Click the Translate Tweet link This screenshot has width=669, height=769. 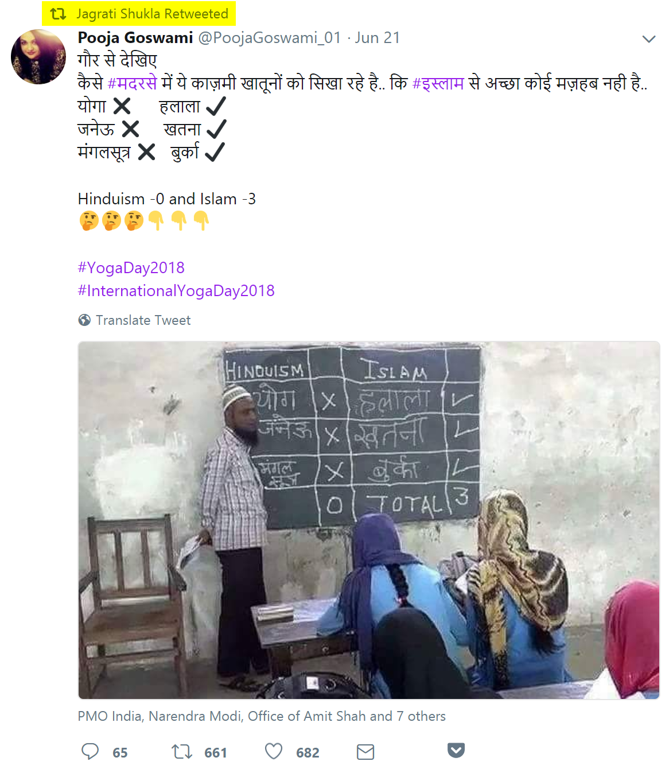(143, 320)
